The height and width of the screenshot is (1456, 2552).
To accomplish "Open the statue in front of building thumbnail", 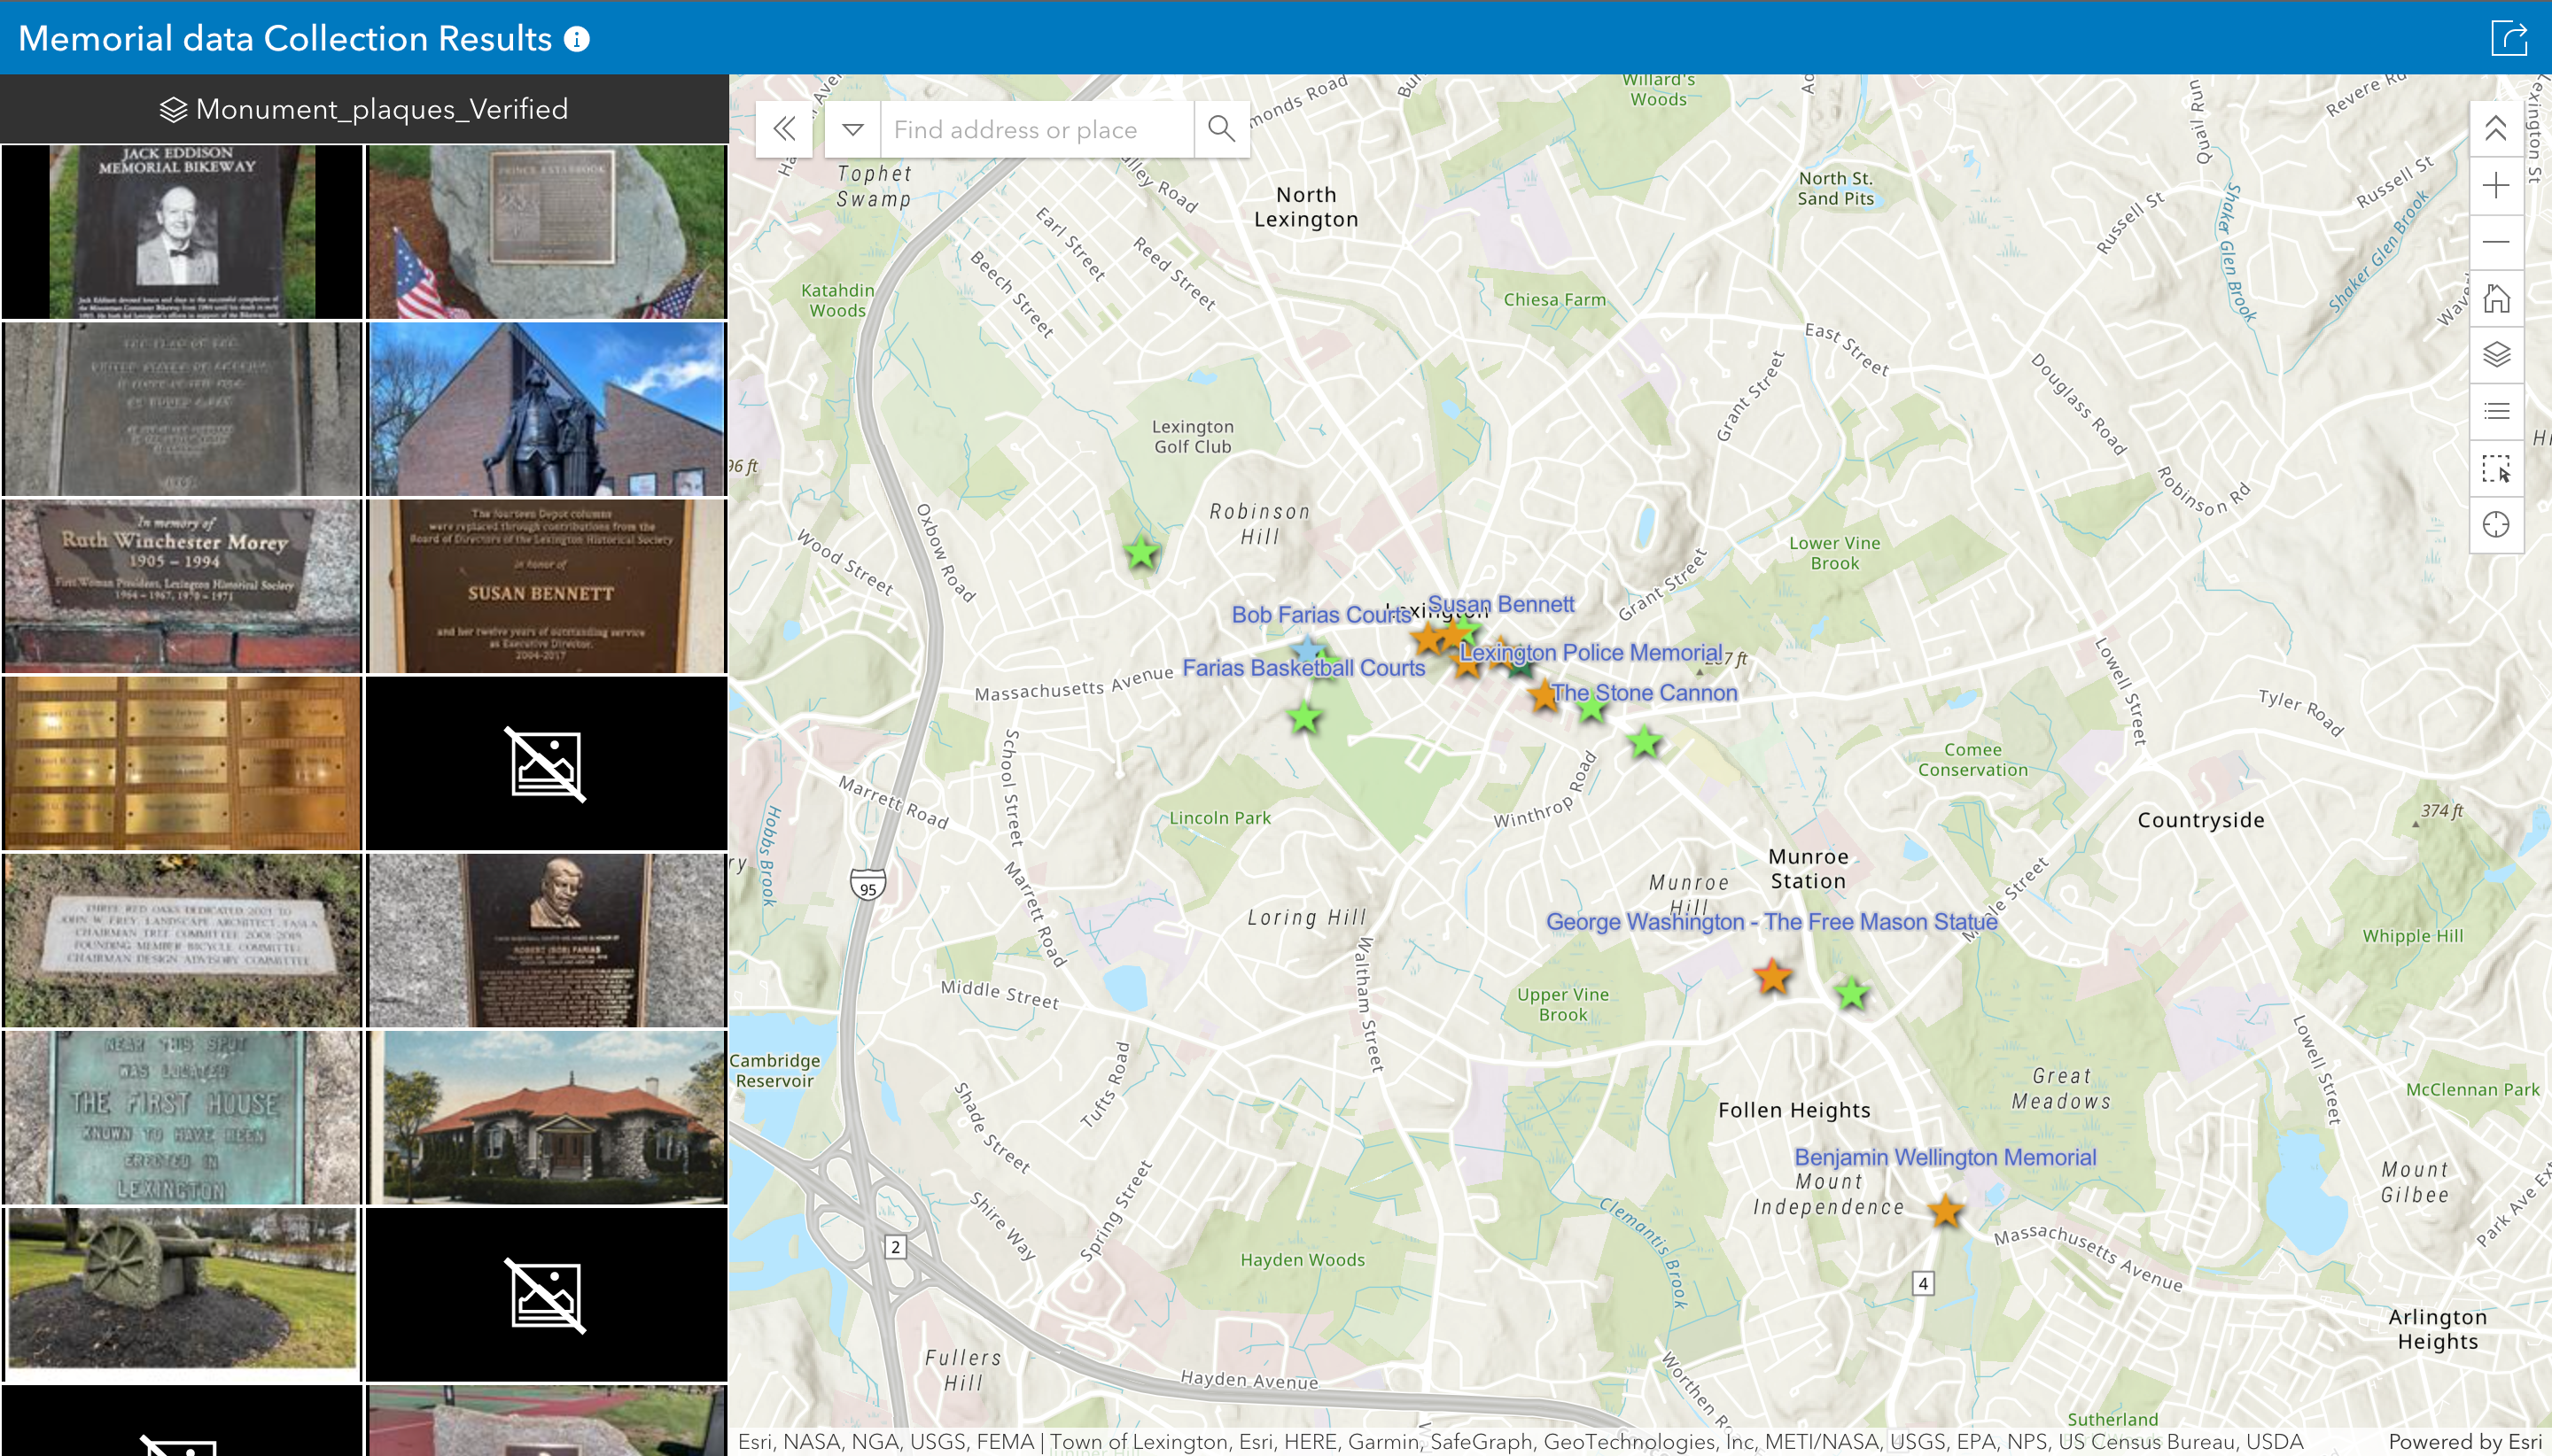I will tap(546, 409).
